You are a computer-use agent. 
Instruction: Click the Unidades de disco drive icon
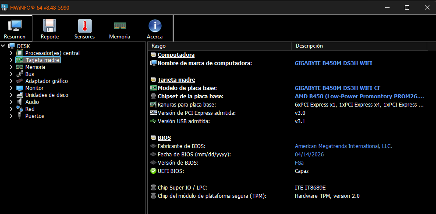point(19,95)
